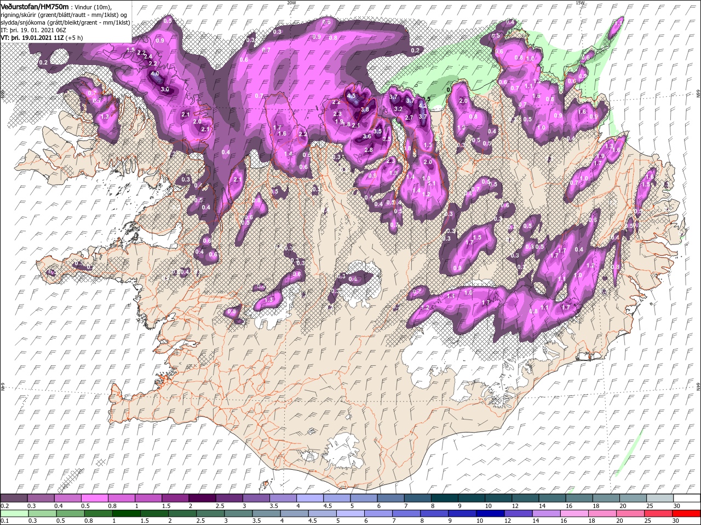Click the 20W longitude label

coord(291,2)
